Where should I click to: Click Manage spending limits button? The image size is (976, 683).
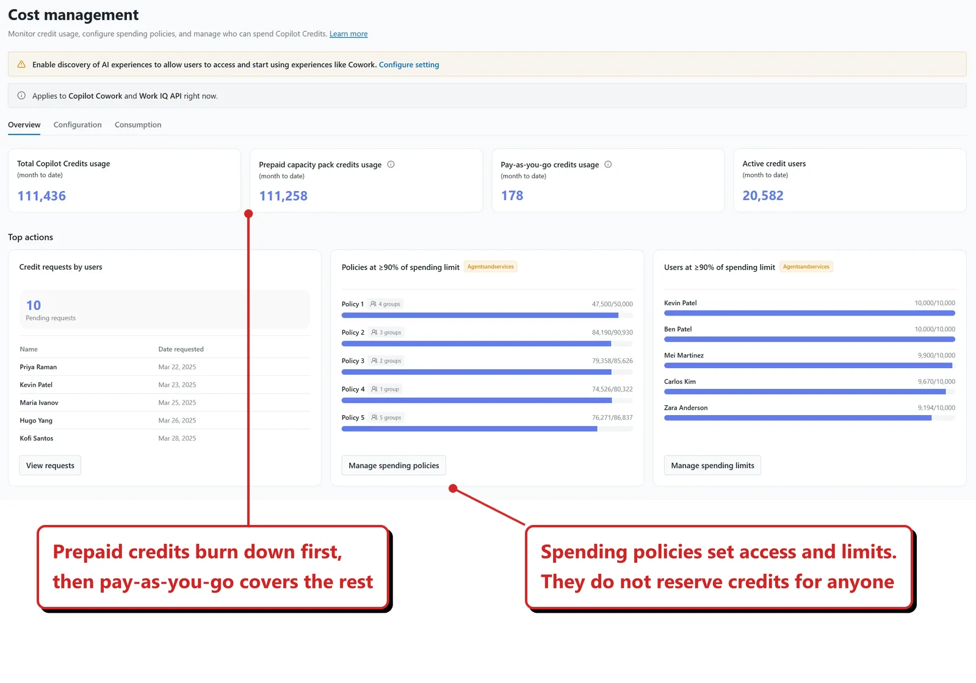712,465
